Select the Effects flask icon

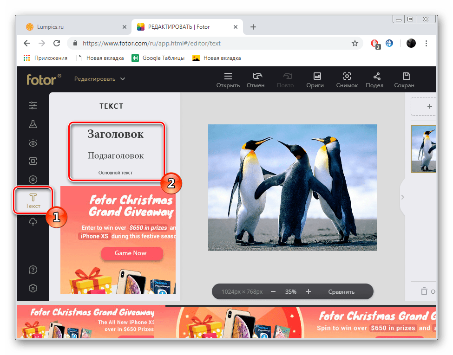coord(33,124)
